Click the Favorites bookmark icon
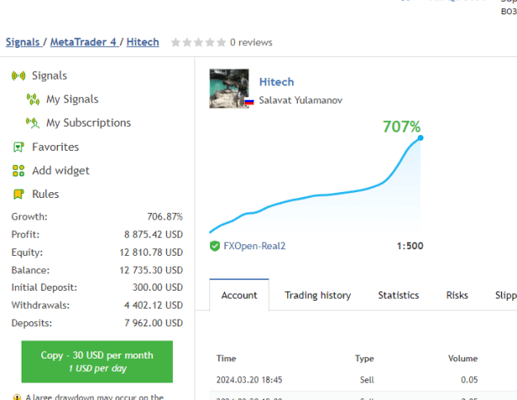517x400 pixels. click(x=18, y=147)
